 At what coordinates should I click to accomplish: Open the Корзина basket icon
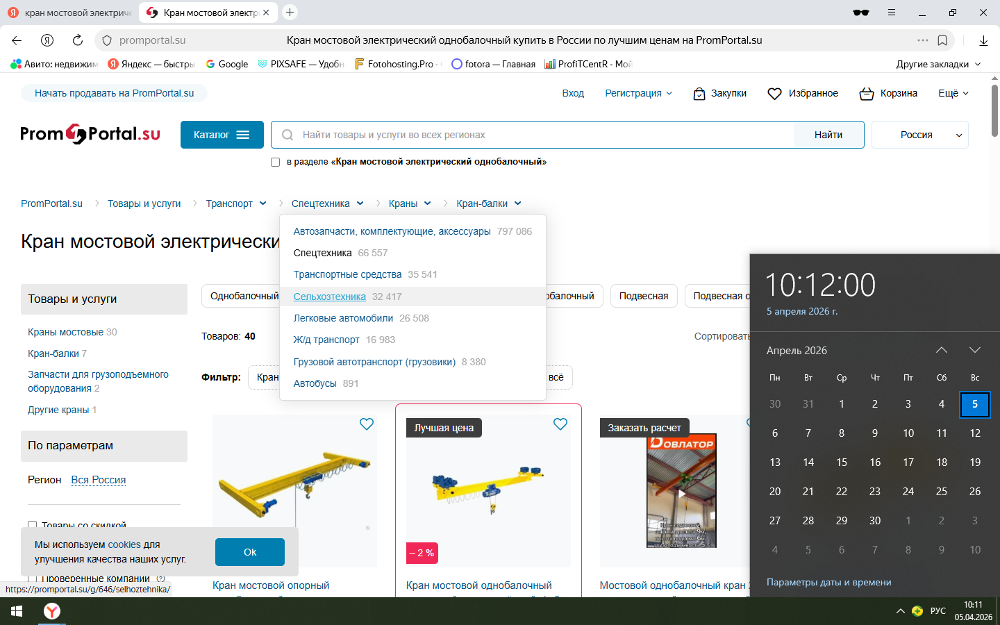click(867, 94)
